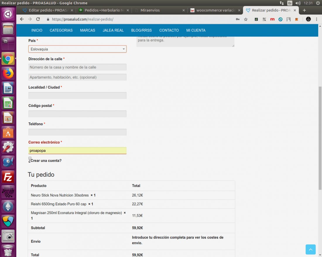Click the keyboard layout 'Es' indicator
The width and height of the screenshot is (322, 257).
coord(290,3)
